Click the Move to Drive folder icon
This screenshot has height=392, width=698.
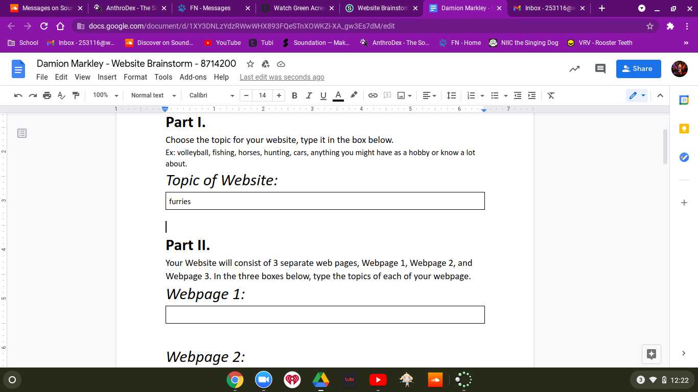pos(265,64)
